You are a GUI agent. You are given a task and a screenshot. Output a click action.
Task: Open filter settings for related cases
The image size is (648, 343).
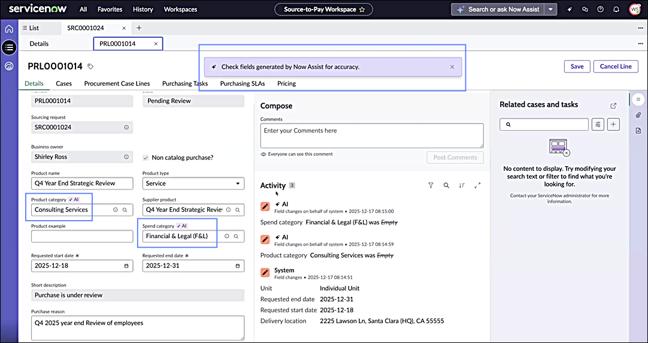point(598,124)
